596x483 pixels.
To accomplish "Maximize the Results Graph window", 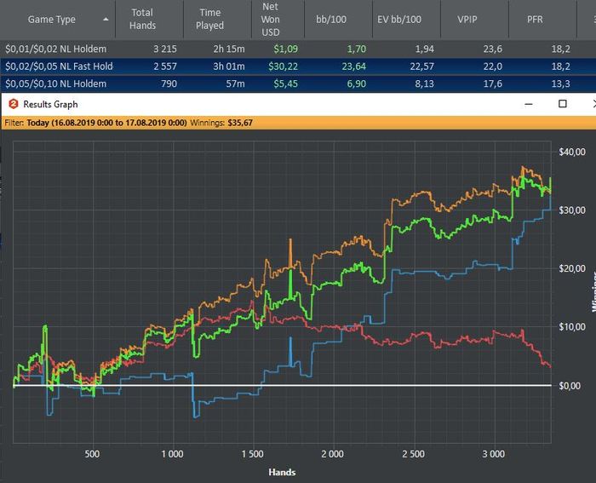I will [563, 104].
